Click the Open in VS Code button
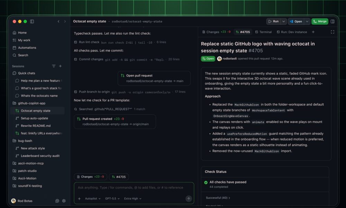Screen dimensions: 346x208 (x=296, y=21)
